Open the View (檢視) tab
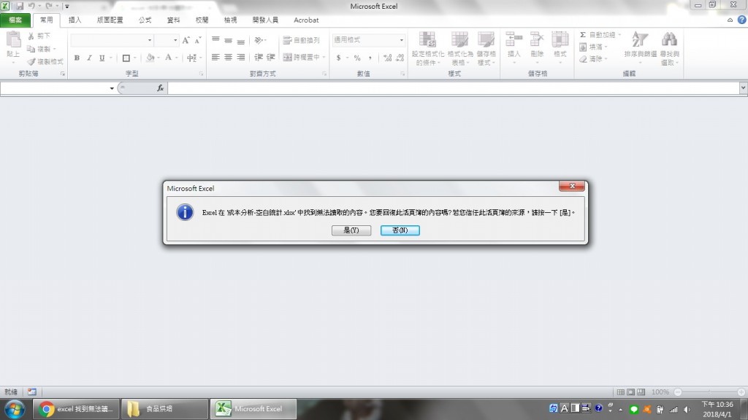Screen dimensions: 748x420 (230, 20)
